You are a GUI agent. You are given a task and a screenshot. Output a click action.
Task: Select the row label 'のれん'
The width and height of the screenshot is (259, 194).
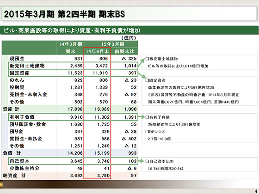tap(17, 80)
